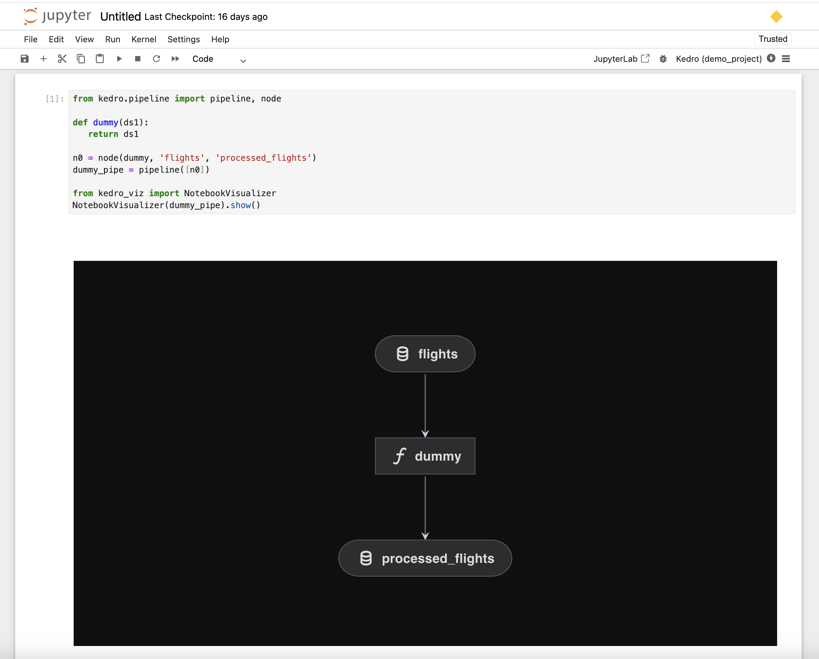
Task: Click the external link icon beside JupyterLab
Action: (645, 59)
